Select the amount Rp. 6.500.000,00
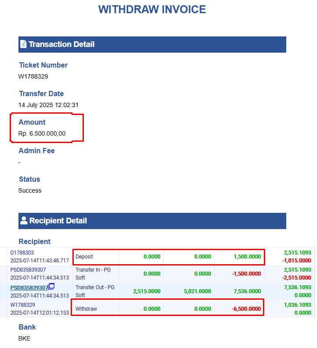 pos(42,133)
